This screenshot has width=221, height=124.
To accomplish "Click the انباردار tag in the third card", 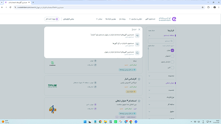I will coord(122,117).
